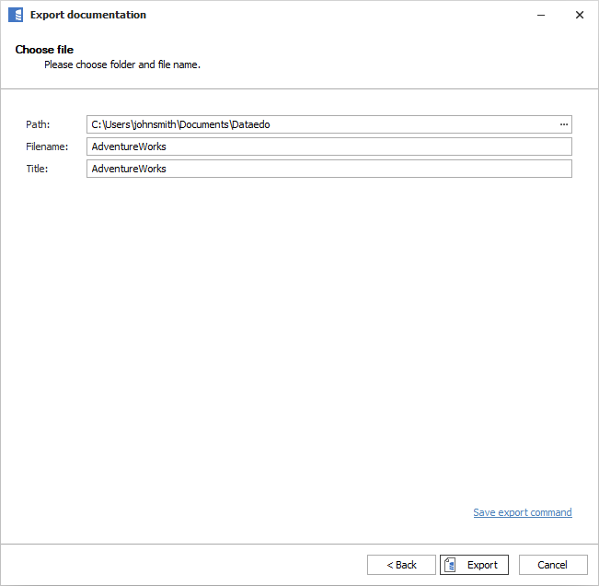Image resolution: width=599 pixels, height=586 pixels.
Task: Click the Choose file heading
Action: click(44, 50)
